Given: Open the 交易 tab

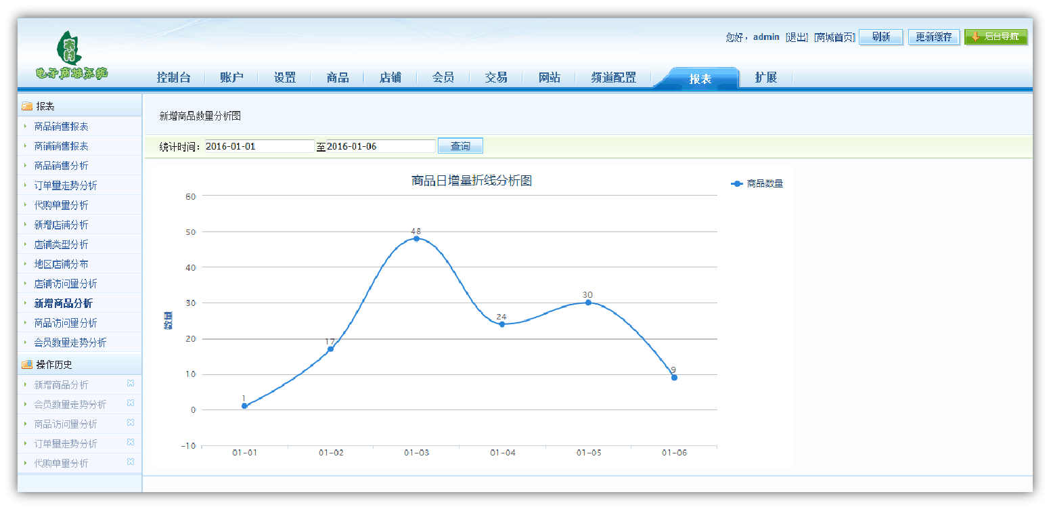Looking at the screenshot, I should pyautogui.click(x=496, y=78).
